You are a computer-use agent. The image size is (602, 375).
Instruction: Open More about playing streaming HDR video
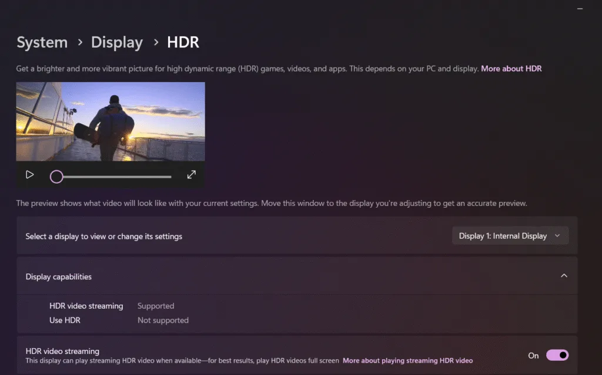tap(407, 360)
